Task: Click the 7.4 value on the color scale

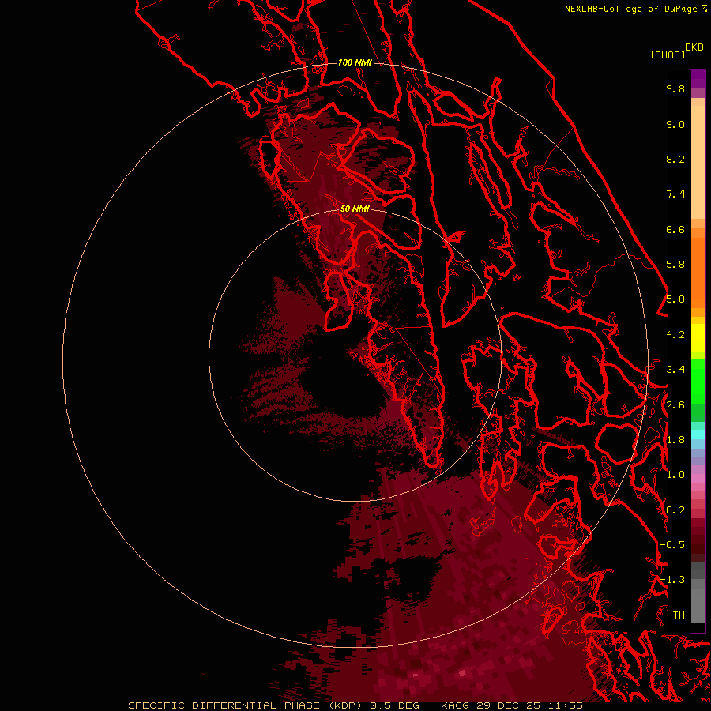Action: (x=675, y=194)
